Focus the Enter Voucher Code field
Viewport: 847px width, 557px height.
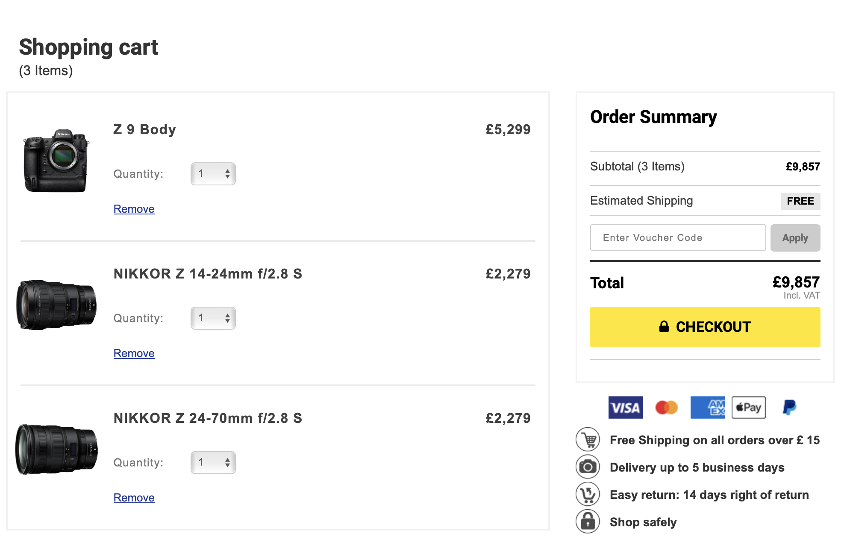point(678,238)
